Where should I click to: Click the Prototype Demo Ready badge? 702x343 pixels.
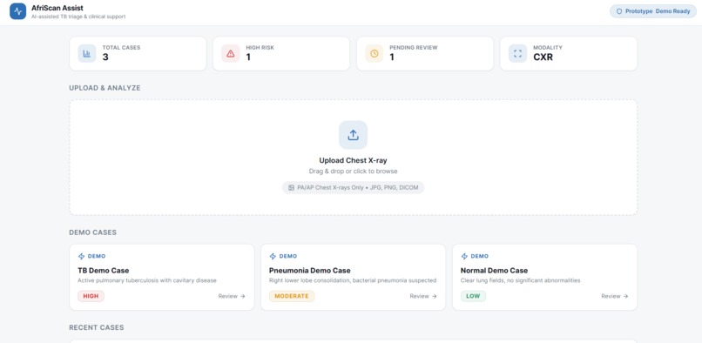coord(653,11)
